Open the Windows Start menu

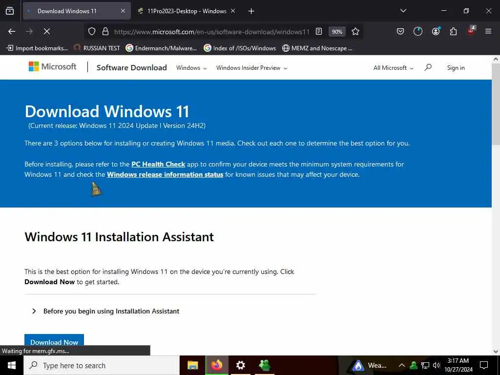point(12,365)
